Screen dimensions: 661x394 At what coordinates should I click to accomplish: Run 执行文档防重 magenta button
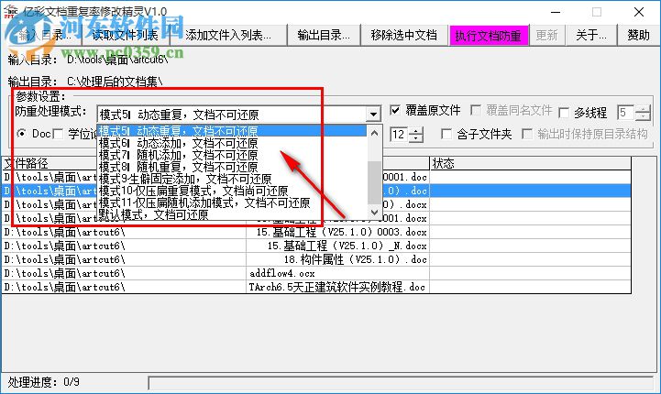[x=488, y=36]
